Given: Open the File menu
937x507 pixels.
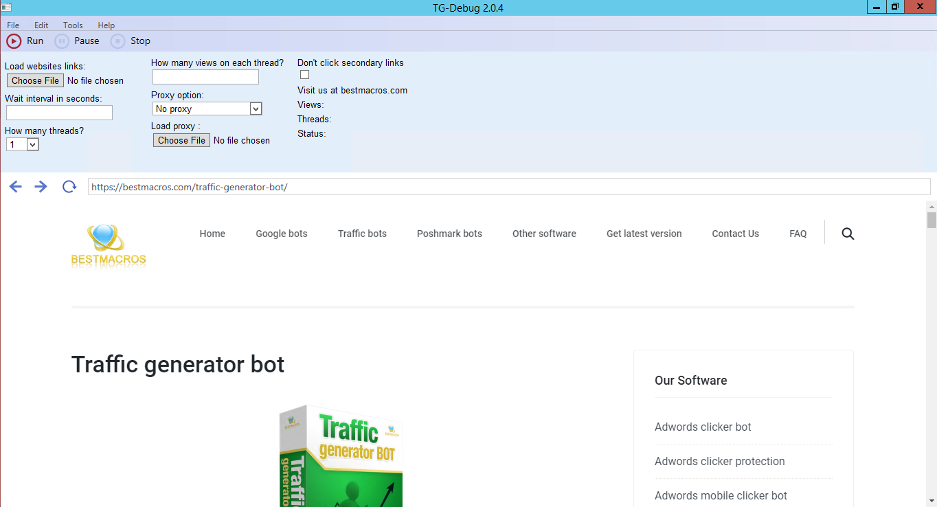Looking at the screenshot, I should (x=13, y=25).
